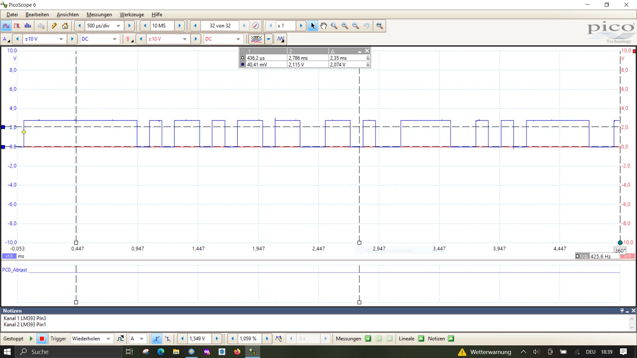The height and width of the screenshot is (358, 637).
Task: Add measurement with green plus button
Action: [x=368, y=338]
